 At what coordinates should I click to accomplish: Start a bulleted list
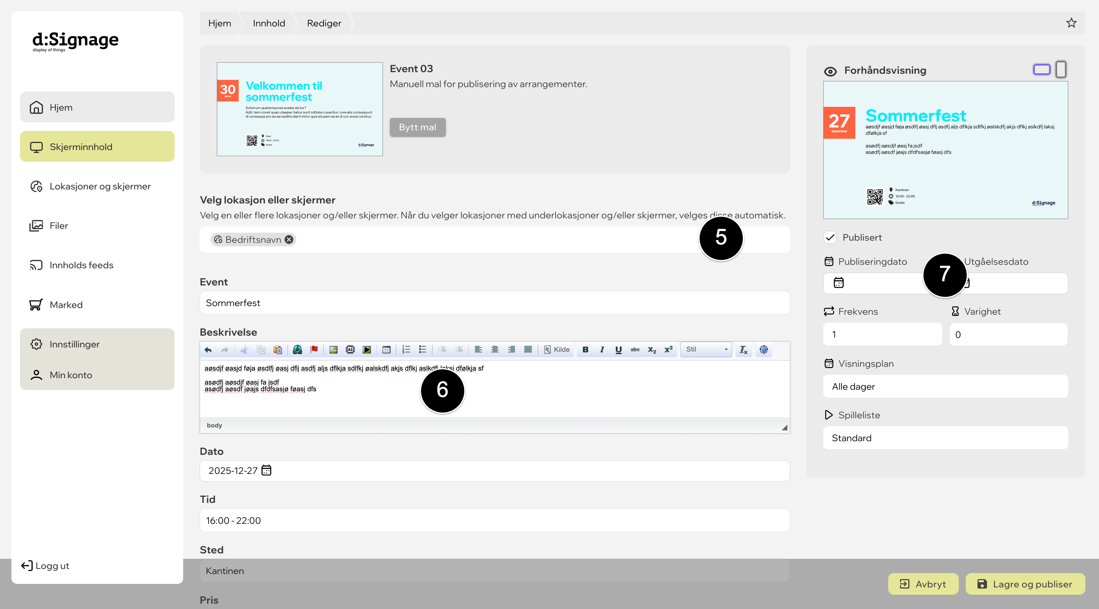[423, 350]
